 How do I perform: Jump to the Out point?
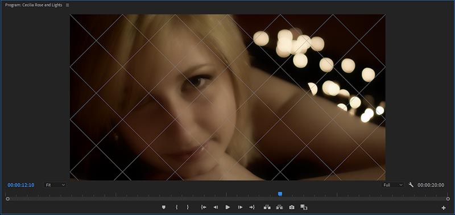(x=252, y=207)
